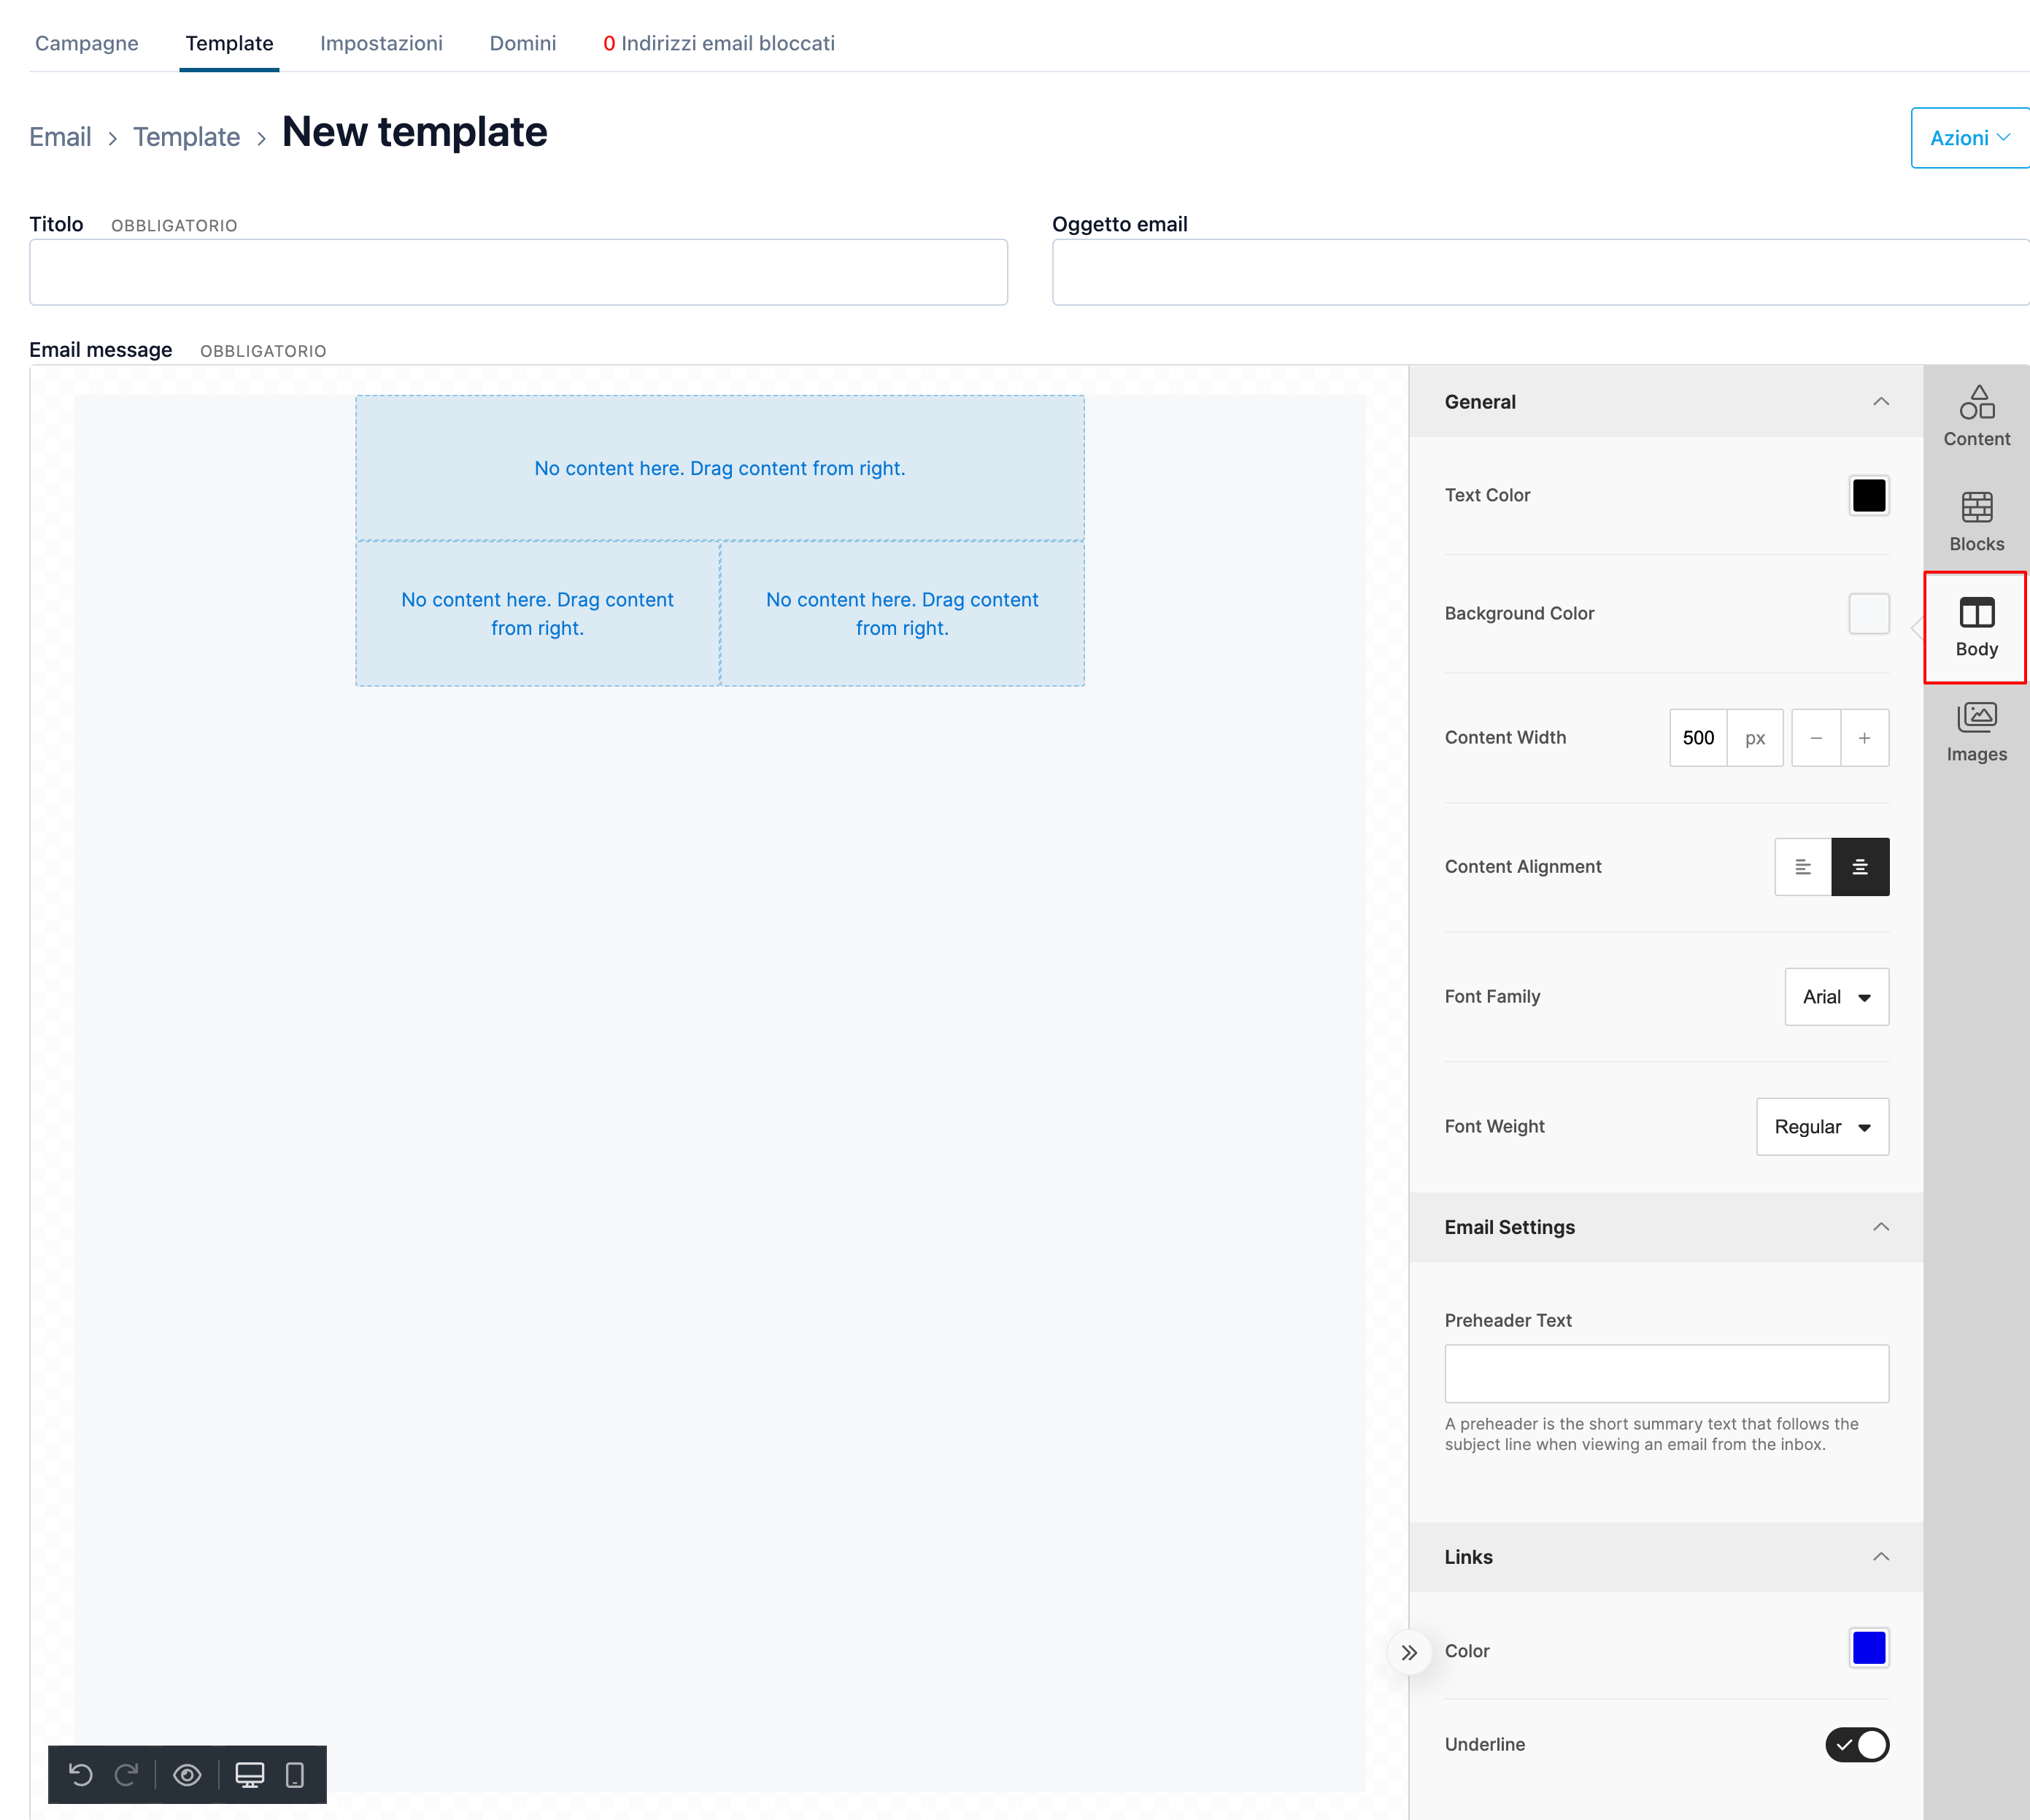Image resolution: width=2030 pixels, height=1820 pixels.
Task: Open the Blocks panel icon
Action: coord(1976,522)
